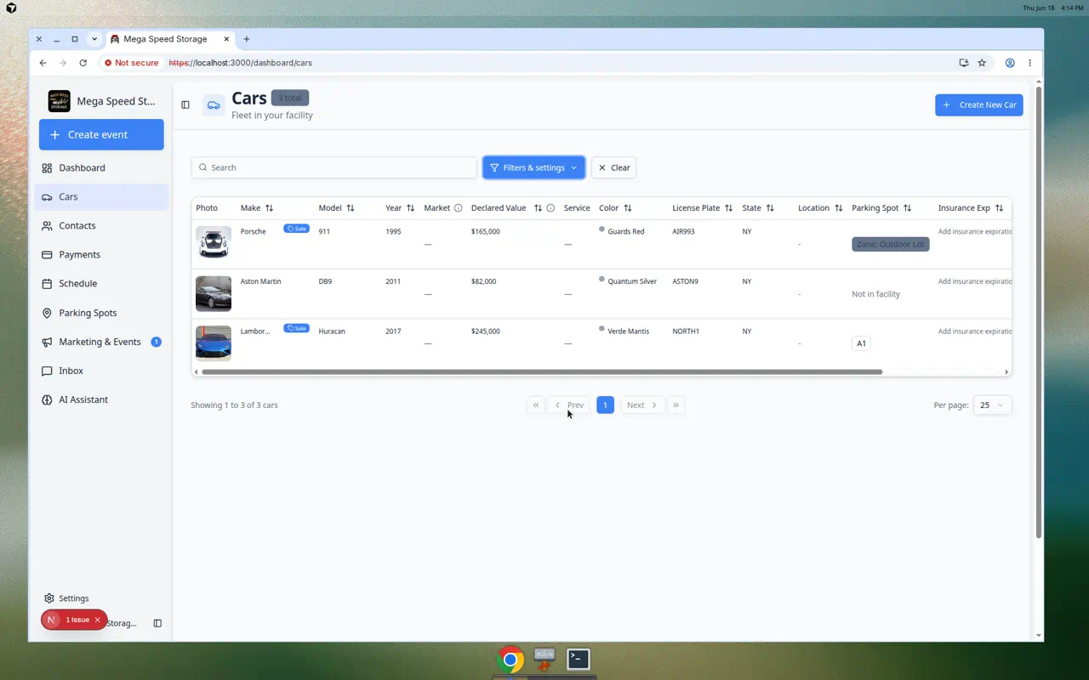The width and height of the screenshot is (1089, 680).
Task: Open the Porsche 911 photo thumbnail
Action: pyautogui.click(x=214, y=244)
